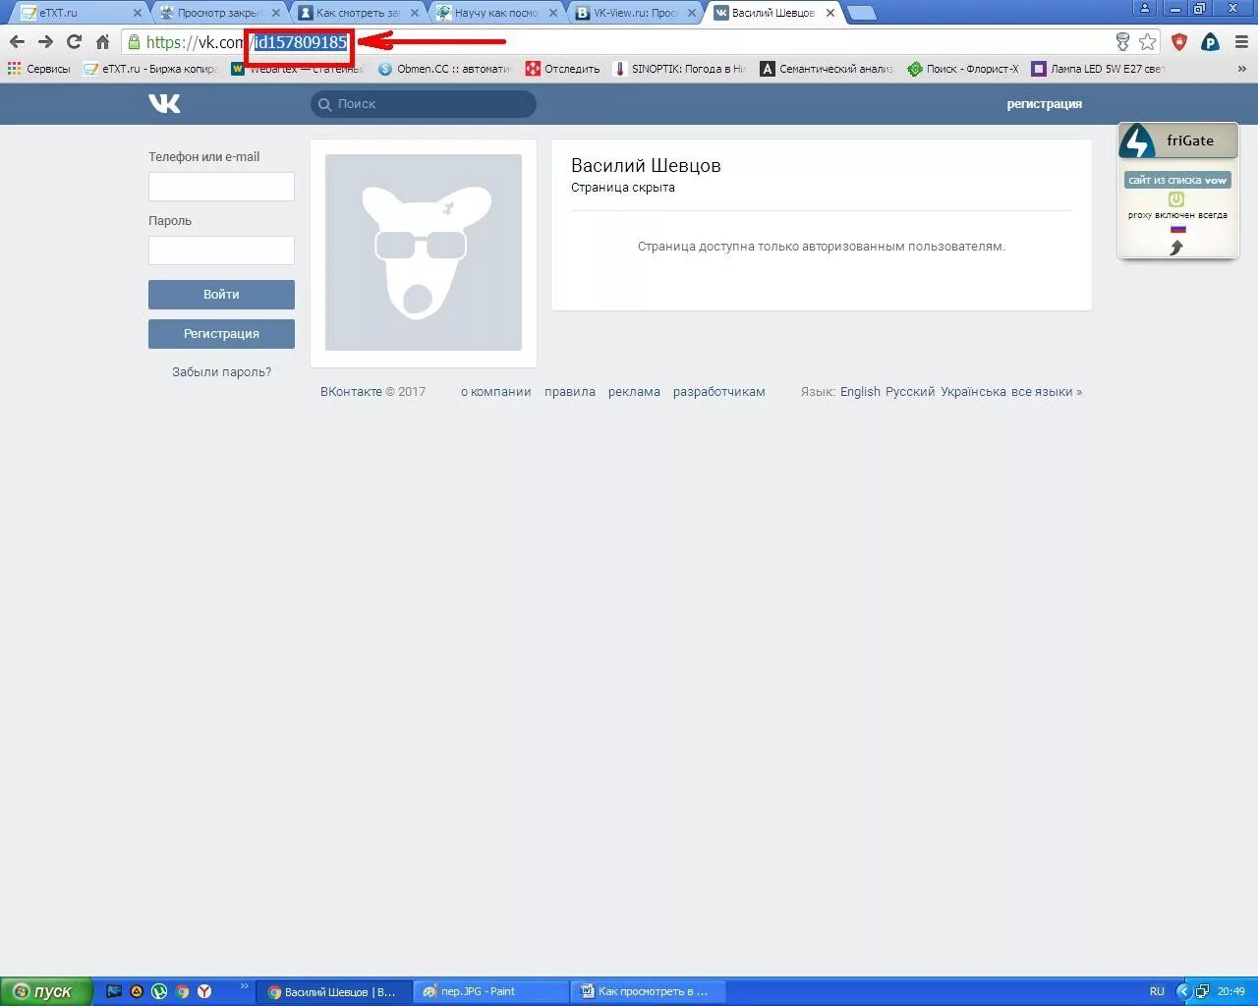
Task: Open a new browser tab
Action: pyautogui.click(x=861, y=13)
